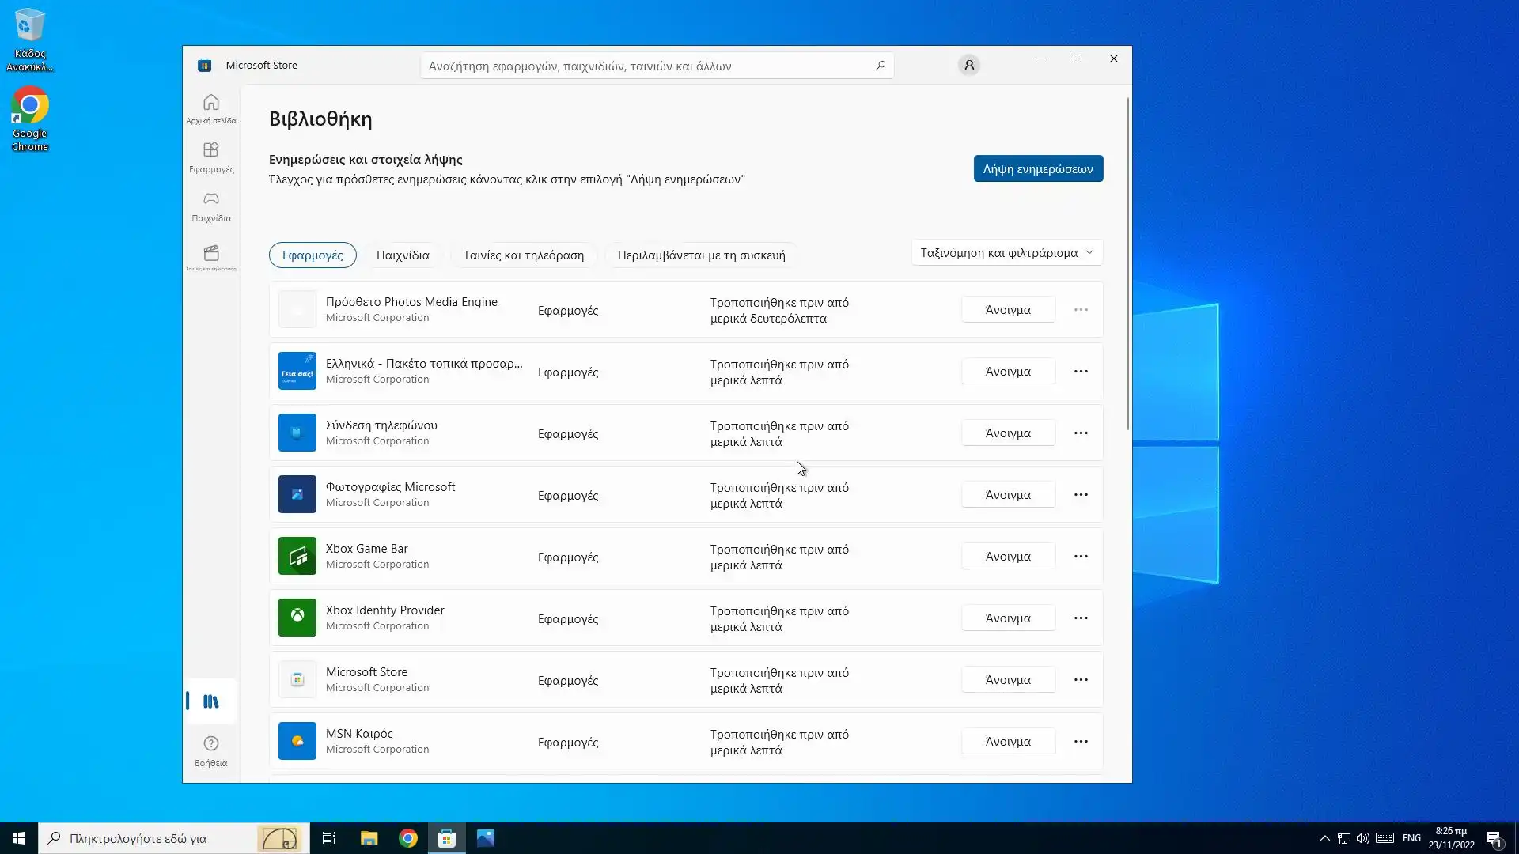
Task: Open more options for Xbox Identity Provider
Action: (1080, 618)
